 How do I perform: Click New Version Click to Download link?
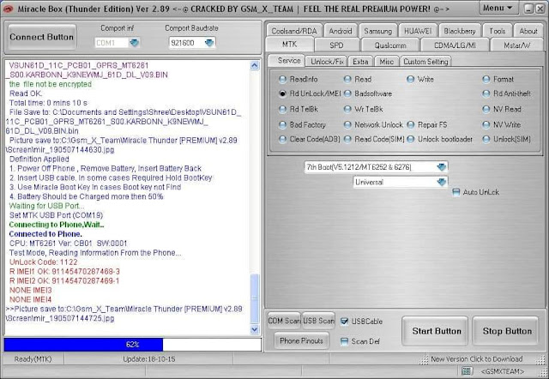[x=477, y=359]
